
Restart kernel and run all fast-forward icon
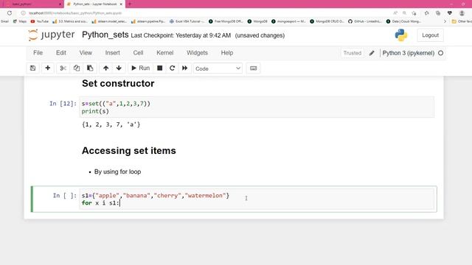185,68
